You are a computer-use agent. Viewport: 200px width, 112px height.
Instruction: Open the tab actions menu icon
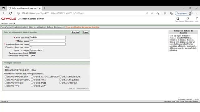3,8
